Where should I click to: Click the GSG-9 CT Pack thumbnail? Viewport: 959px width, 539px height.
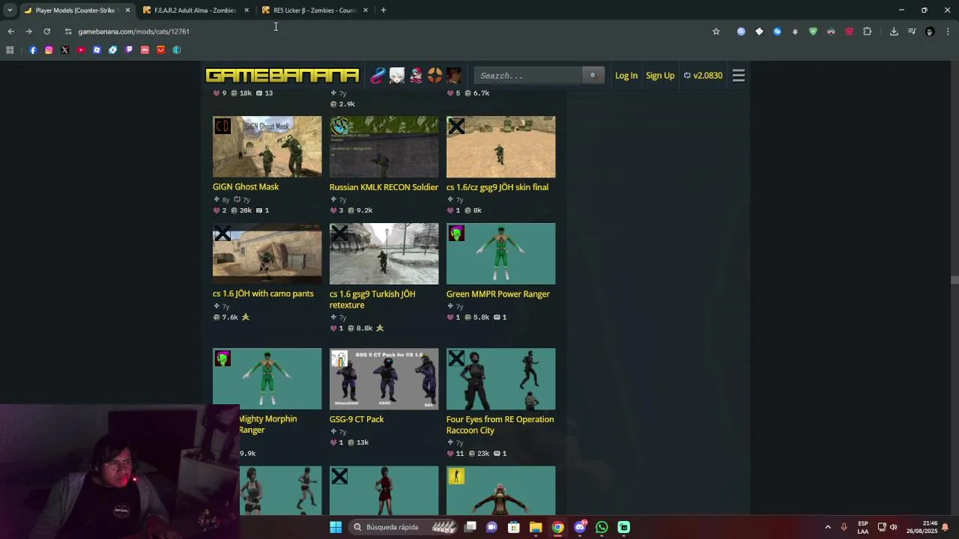384,379
